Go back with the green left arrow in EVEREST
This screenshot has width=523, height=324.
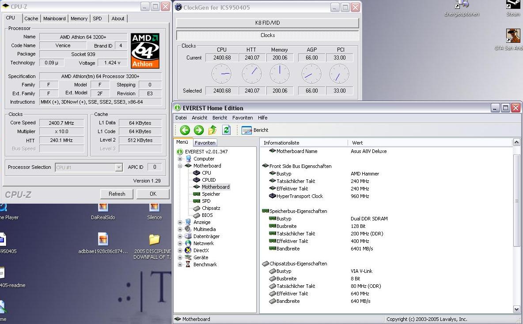pos(185,130)
